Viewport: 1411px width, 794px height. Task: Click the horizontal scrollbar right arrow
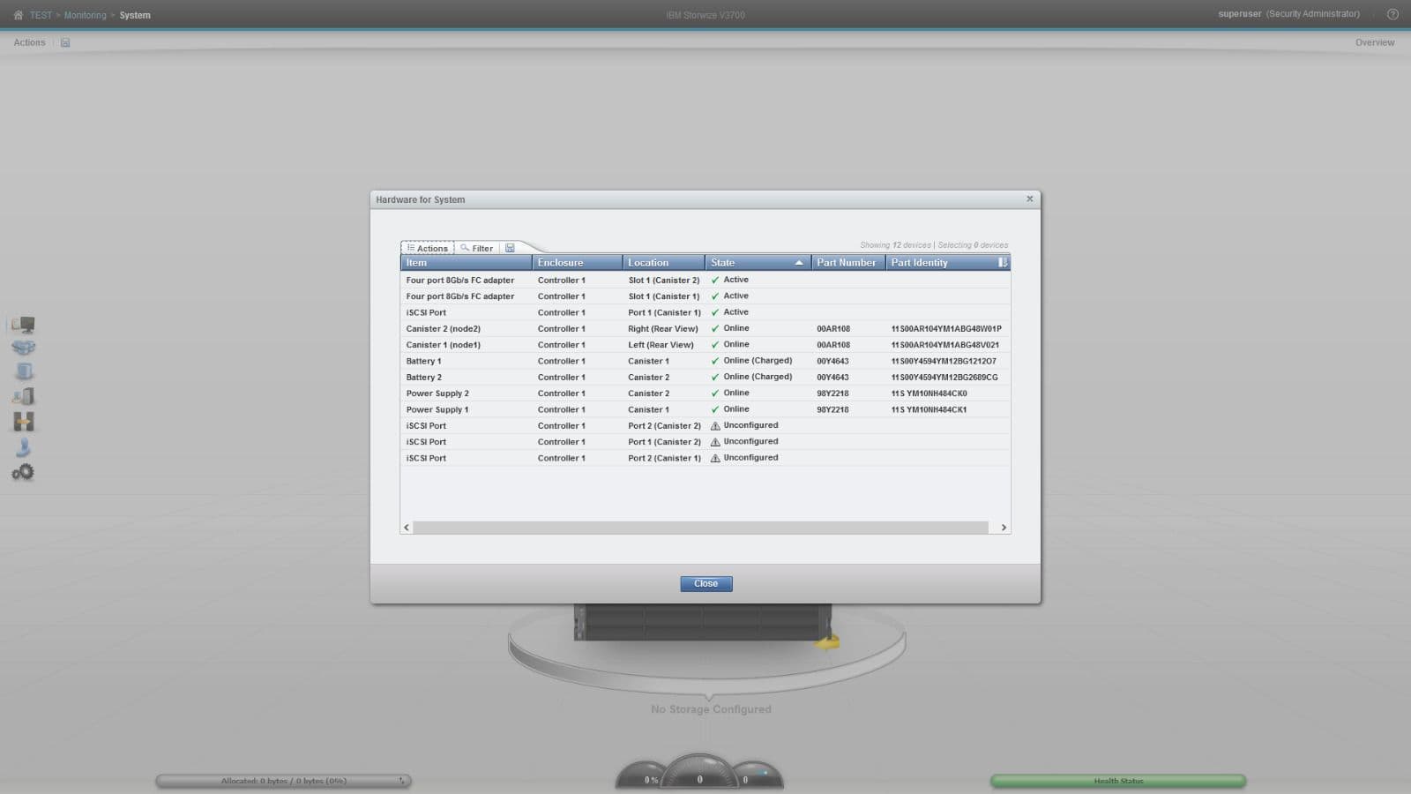pyautogui.click(x=1004, y=528)
